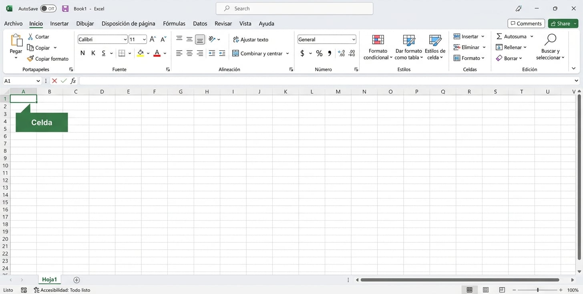This screenshot has width=583, height=294.
Task: Align text left
Action: [179, 53]
